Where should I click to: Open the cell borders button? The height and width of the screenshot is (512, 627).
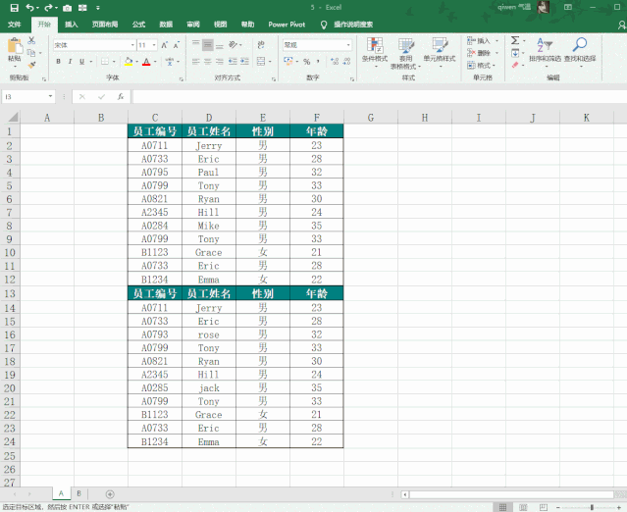(105, 62)
